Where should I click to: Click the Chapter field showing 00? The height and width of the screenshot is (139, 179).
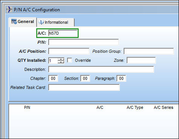coord(53,78)
